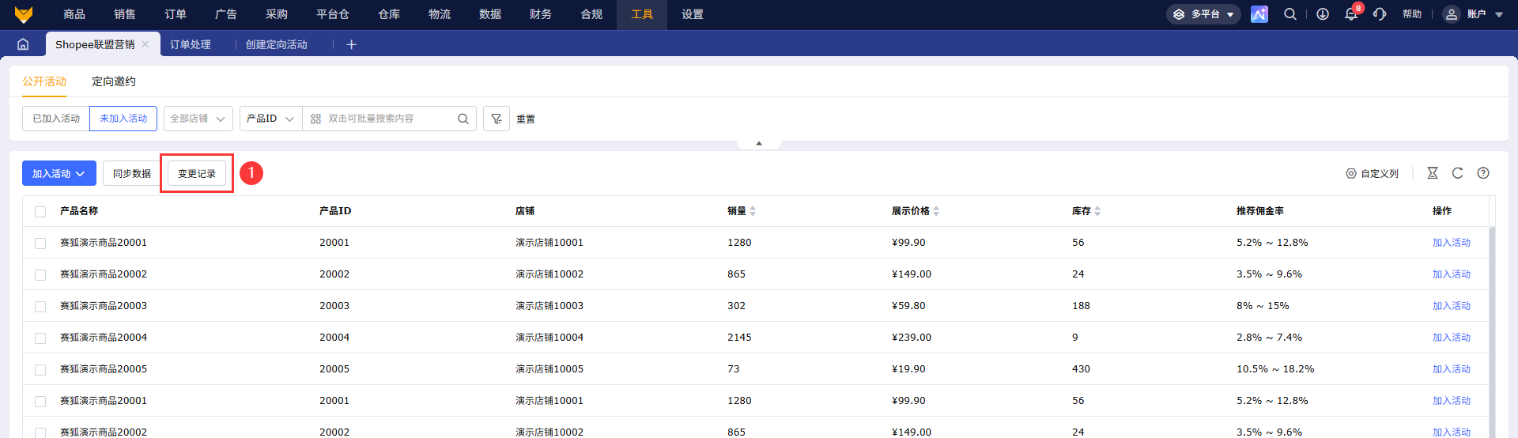Screen dimensions: 1518x438
Task: Open the 设置 menu
Action: [693, 14]
